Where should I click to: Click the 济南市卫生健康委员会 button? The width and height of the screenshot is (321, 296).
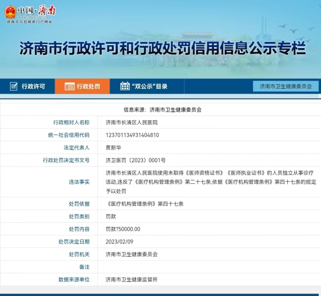coord(286,86)
